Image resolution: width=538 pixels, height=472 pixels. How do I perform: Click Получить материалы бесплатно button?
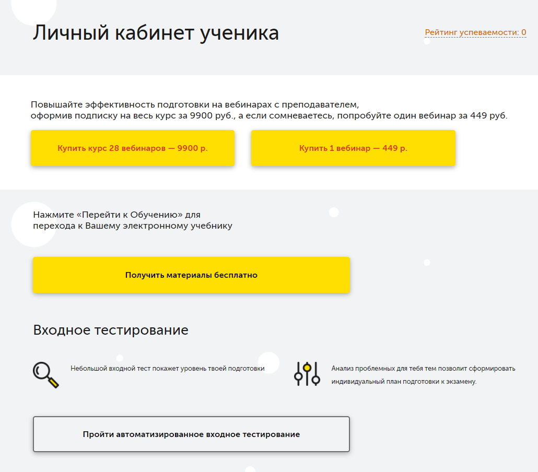191,275
